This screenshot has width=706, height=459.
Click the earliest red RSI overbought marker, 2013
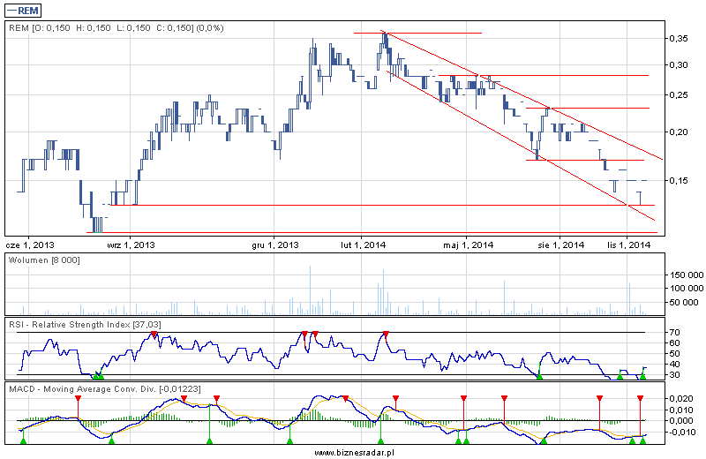coord(154,335)
